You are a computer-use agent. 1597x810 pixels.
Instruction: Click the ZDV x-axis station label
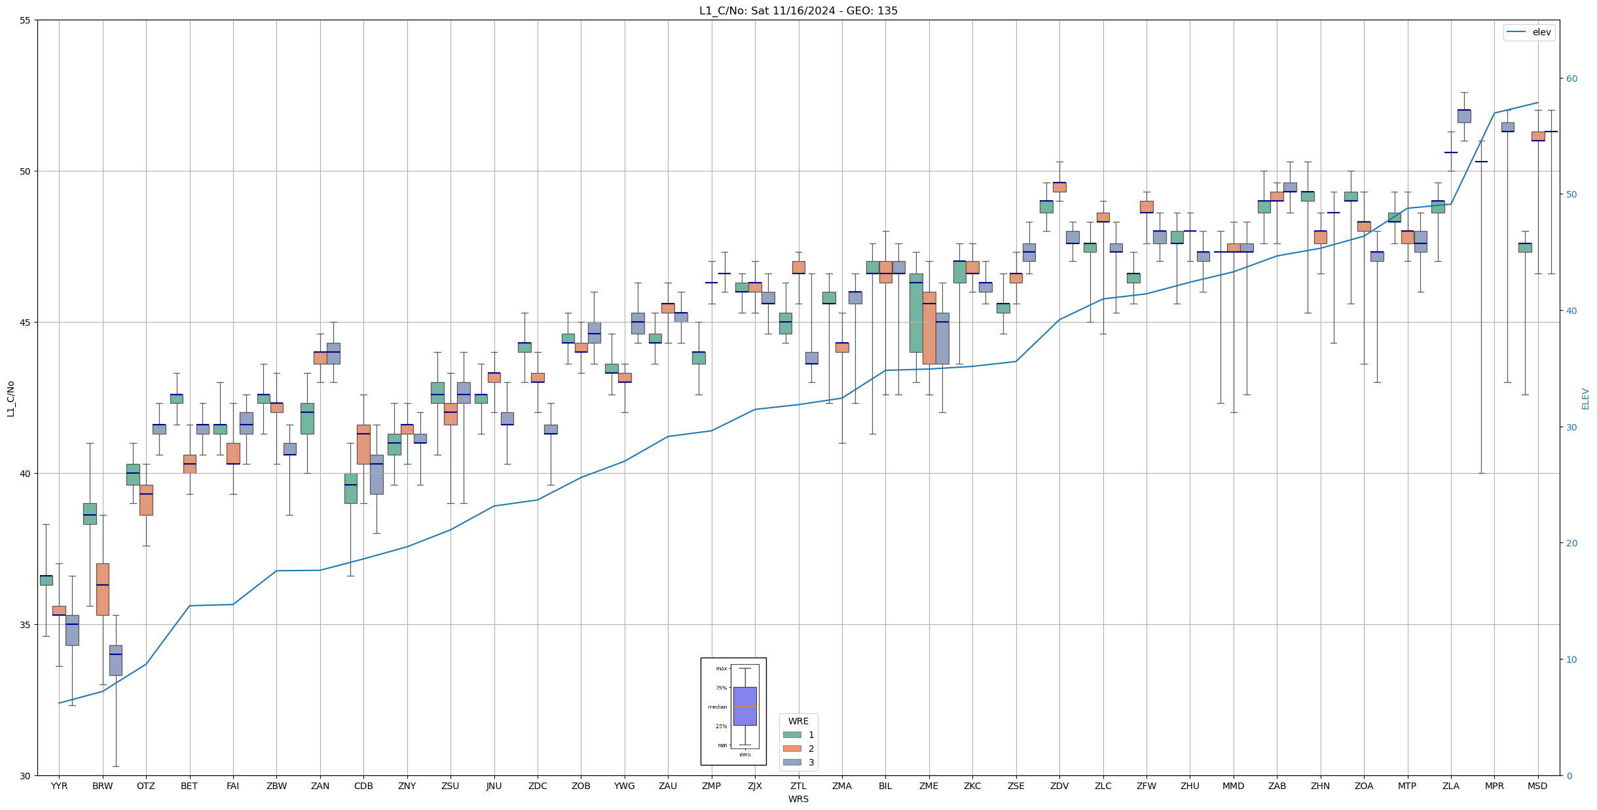pyautogui.click(x=1059, y=786)
